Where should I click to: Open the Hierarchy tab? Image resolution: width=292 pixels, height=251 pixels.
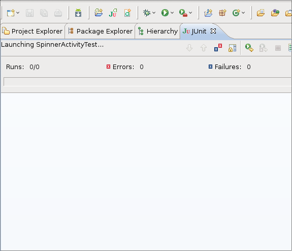(158, 32)
